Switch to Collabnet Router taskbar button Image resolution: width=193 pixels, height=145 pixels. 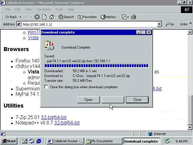65,141
